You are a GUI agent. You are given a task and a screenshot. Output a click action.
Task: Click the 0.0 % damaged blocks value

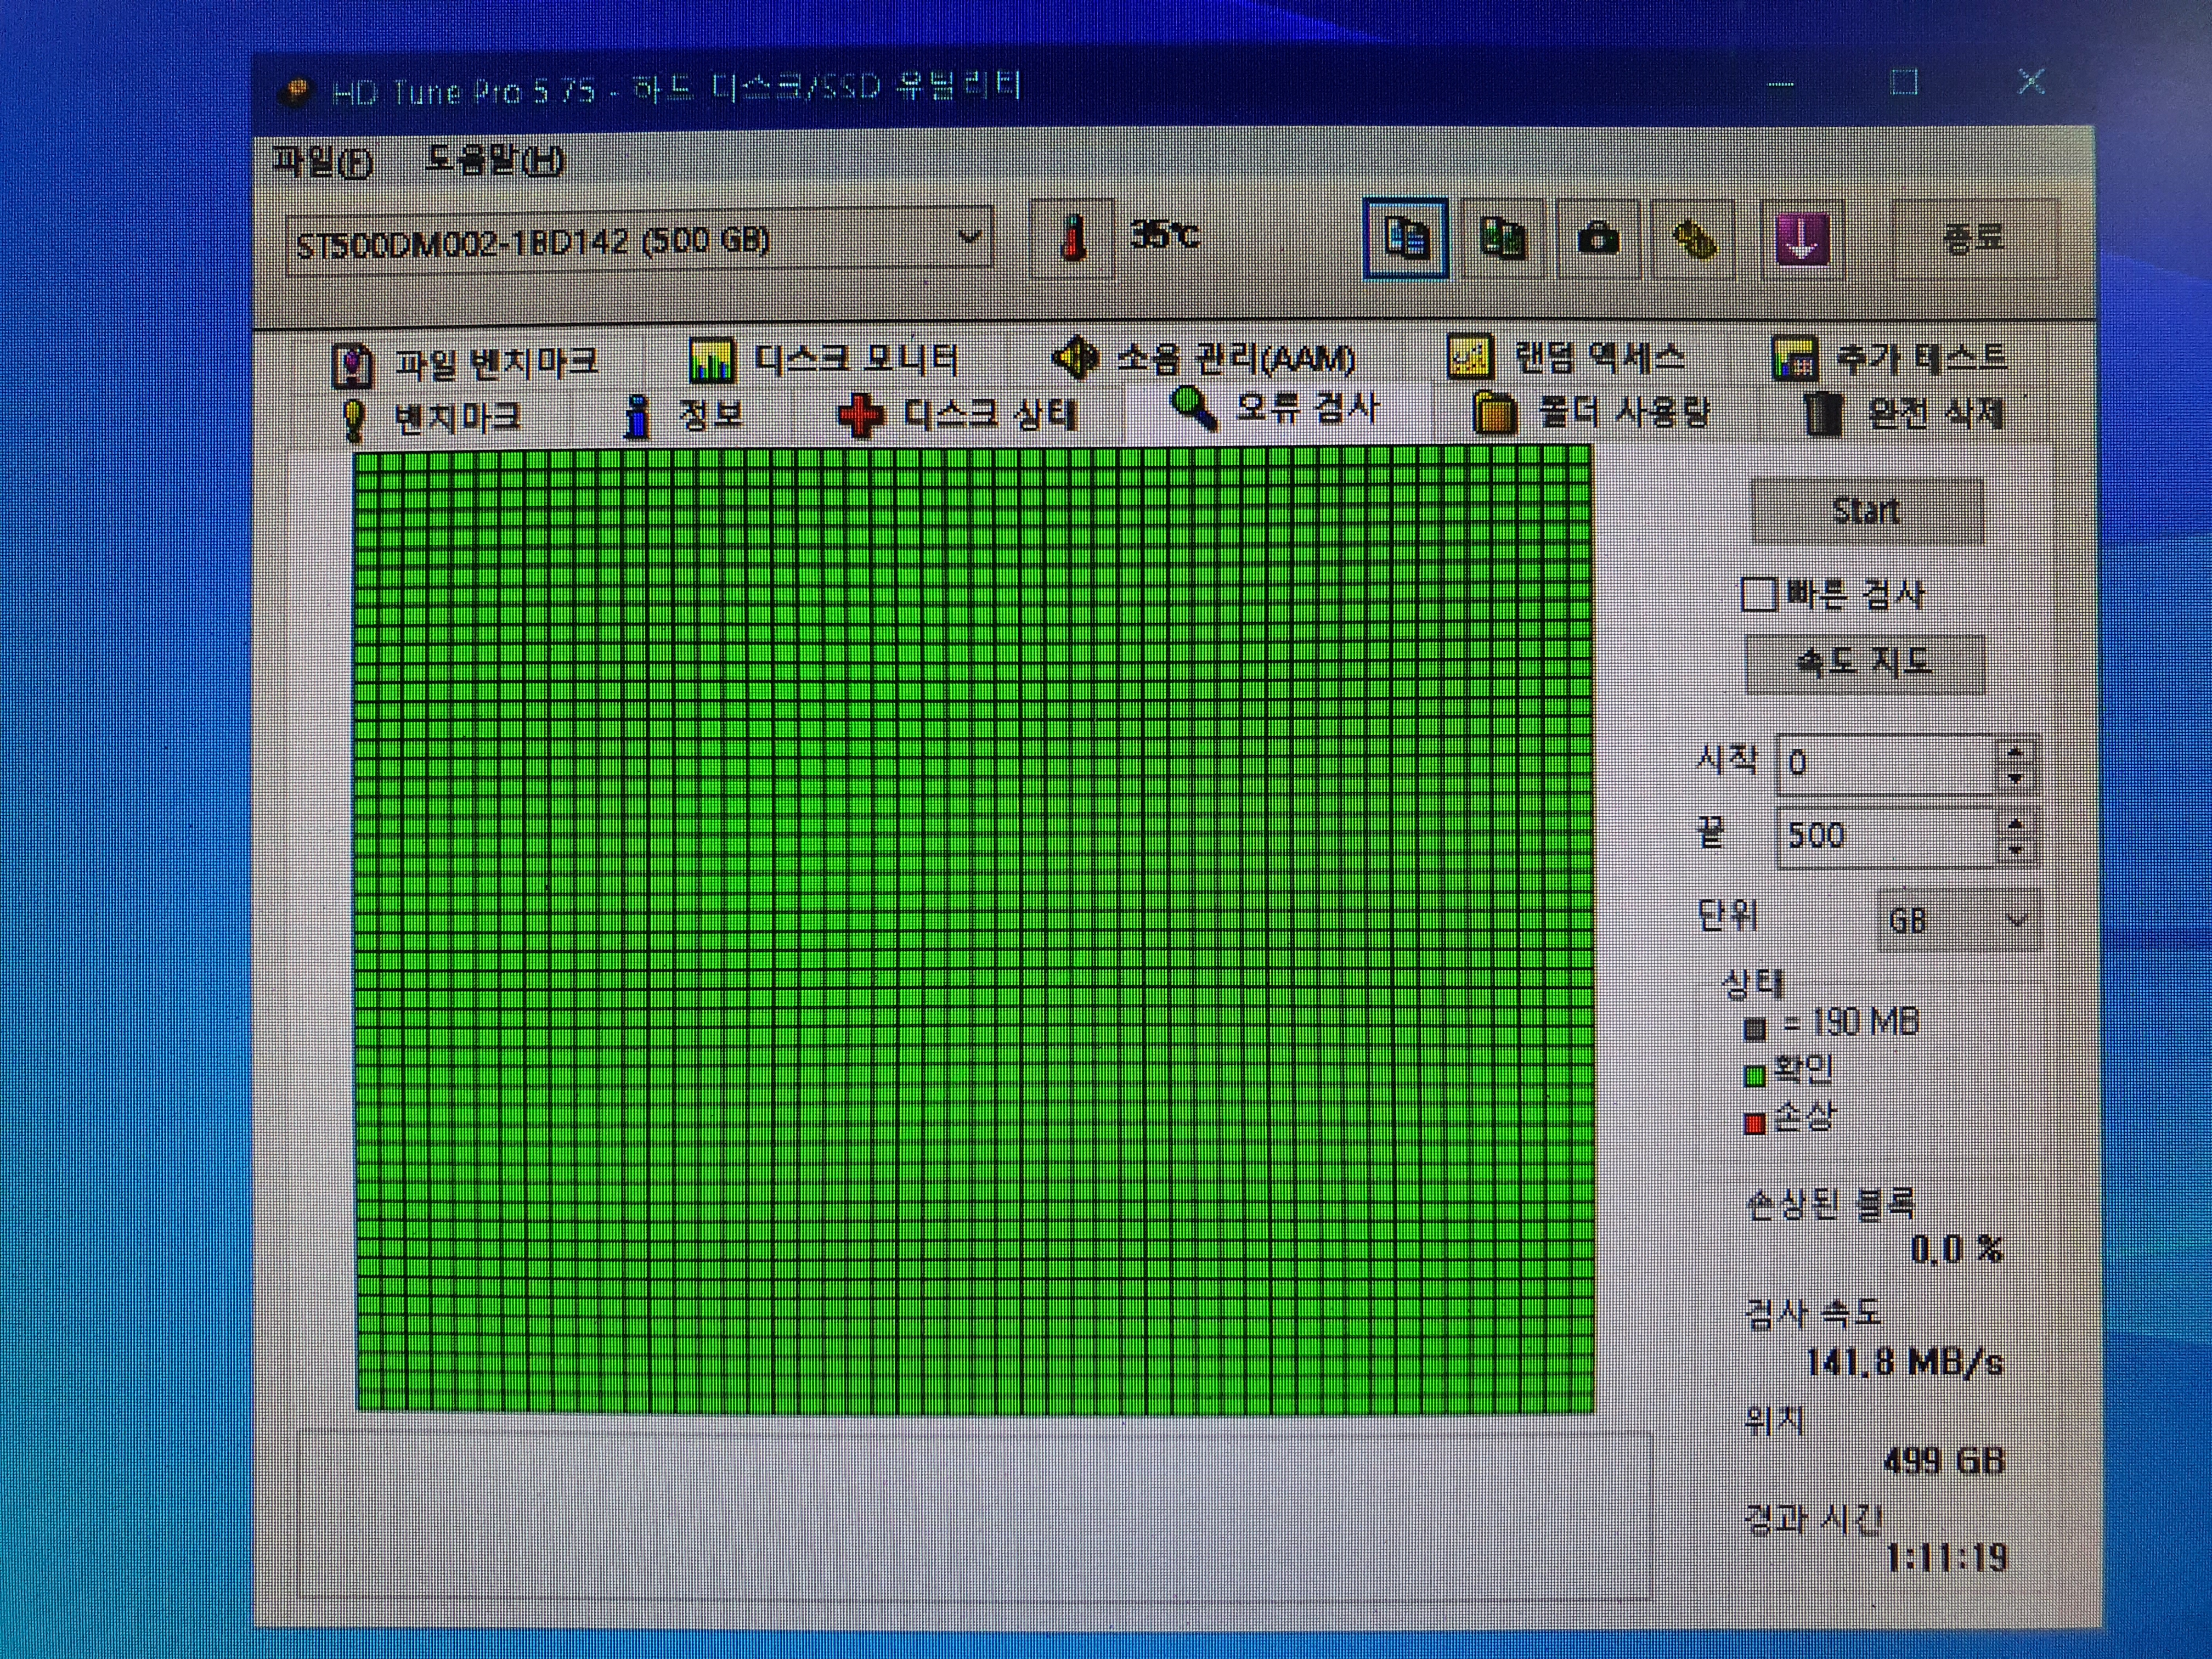[1957, 1249]
